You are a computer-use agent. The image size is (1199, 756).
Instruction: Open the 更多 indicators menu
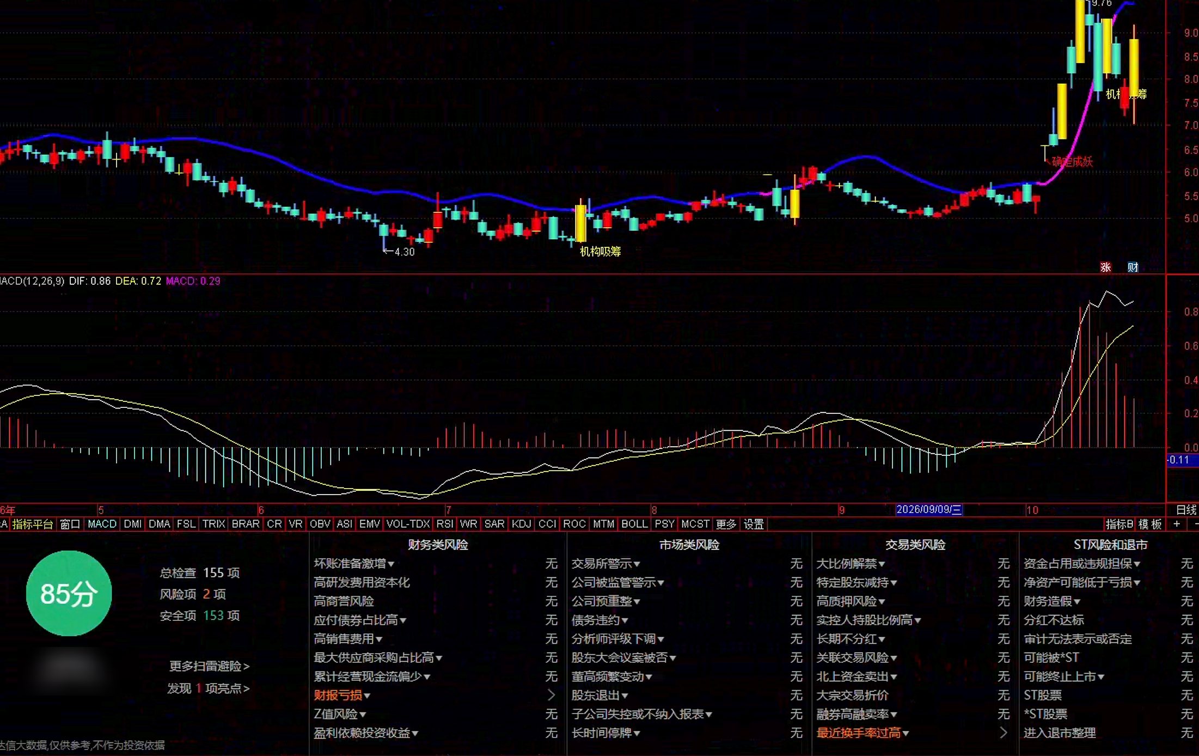[726, 524]
